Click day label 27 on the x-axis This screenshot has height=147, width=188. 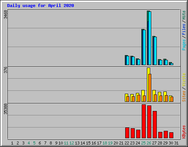(x=154, y=143)
